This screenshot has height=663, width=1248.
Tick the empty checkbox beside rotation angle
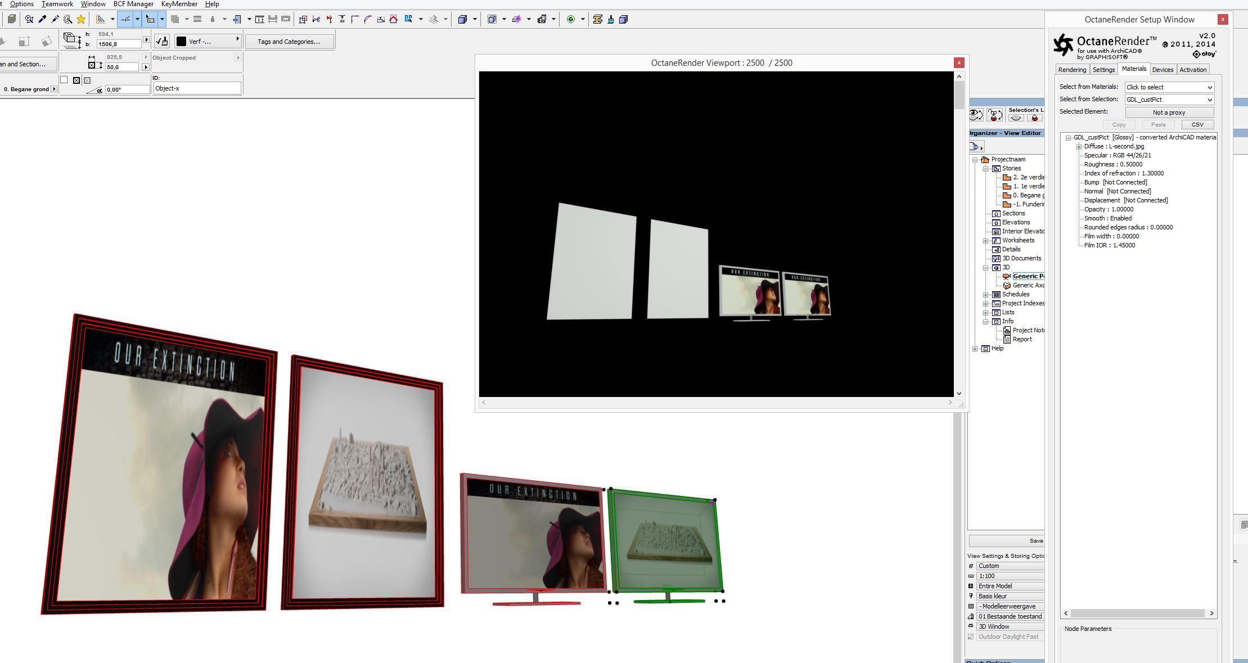[64, 80]
